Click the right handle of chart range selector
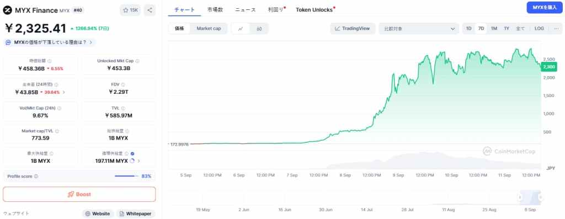 tap(540, 197)
